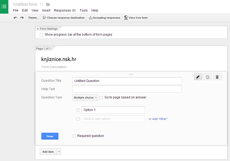The width and height of the screenshot is (230, 161).
Task: Select the radio button next to add option
Action: point(78,119)
